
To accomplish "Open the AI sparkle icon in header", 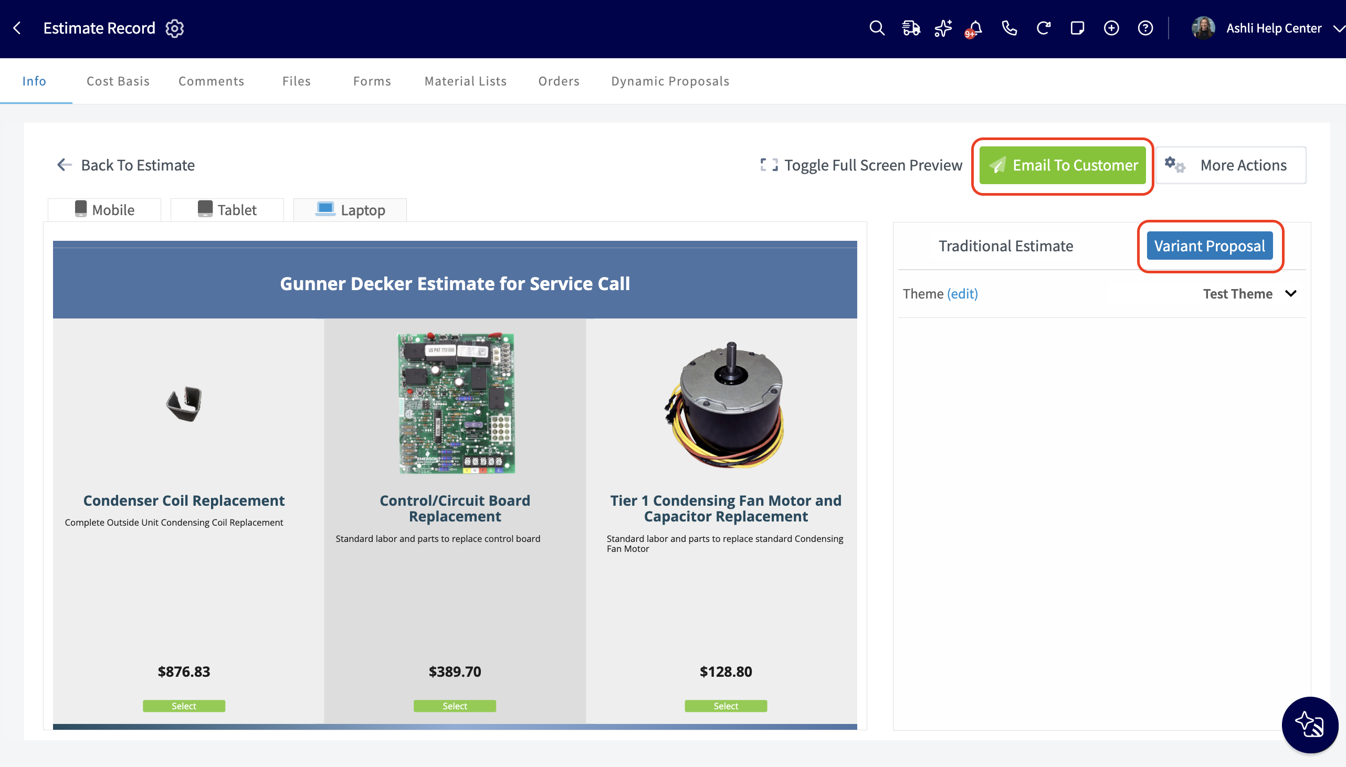I will (943, 28).
